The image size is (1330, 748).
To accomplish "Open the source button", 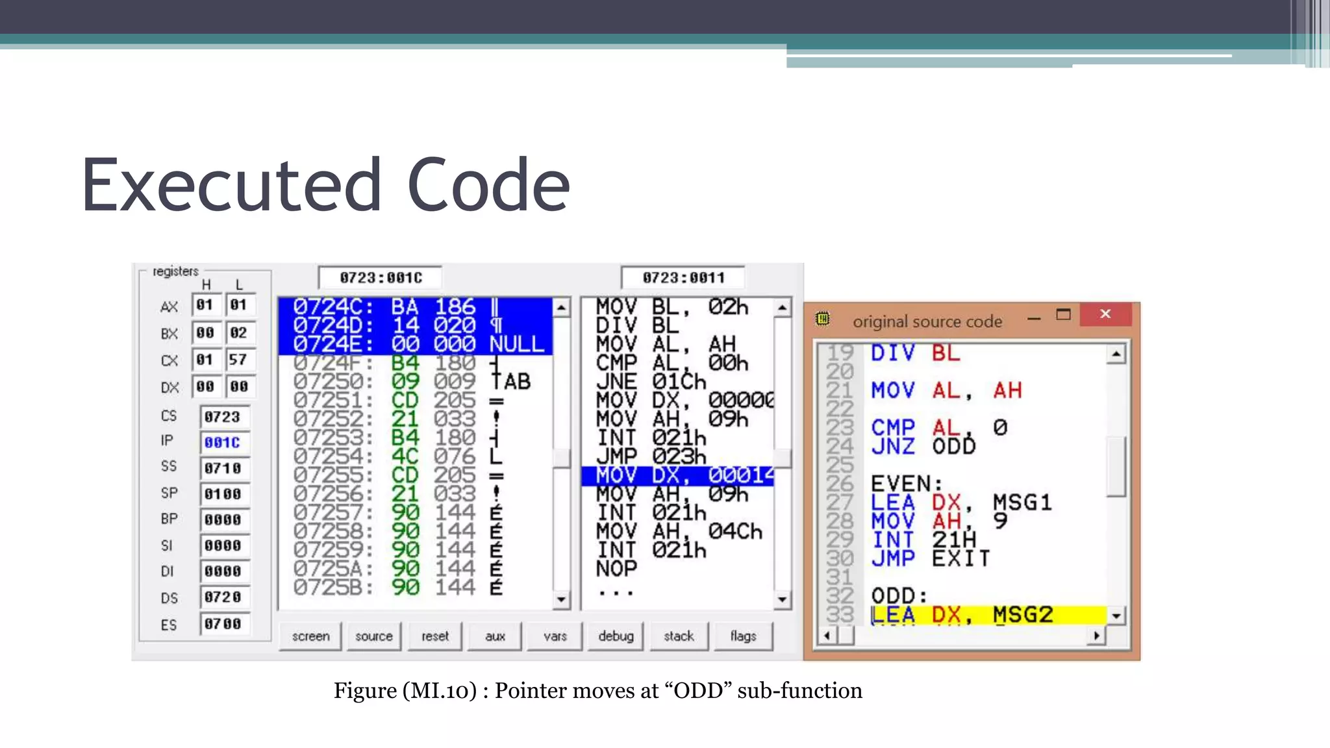I will tap(373, 636).
